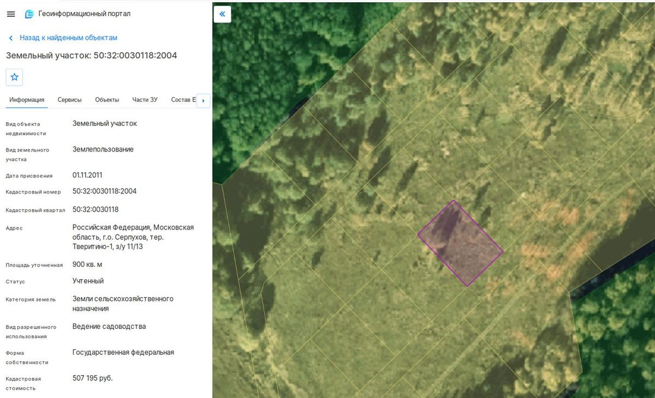Click ownership form Государственная федеральная

123,352
